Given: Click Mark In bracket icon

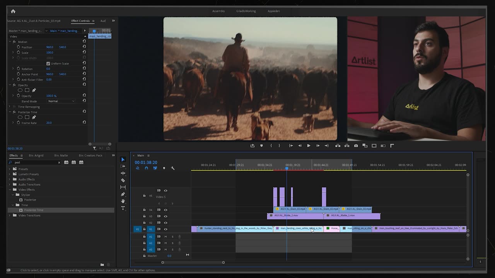Looking at the screenshot, I should point(271,146).
